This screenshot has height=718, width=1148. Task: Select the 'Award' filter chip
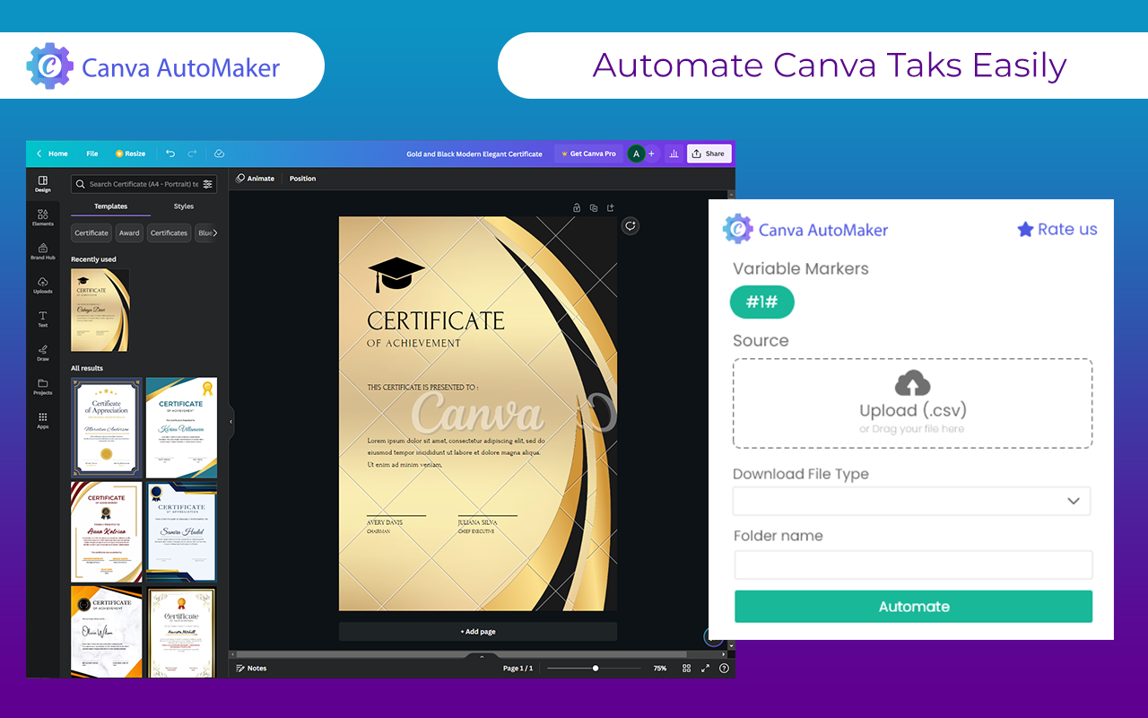[x=129, y=232]
